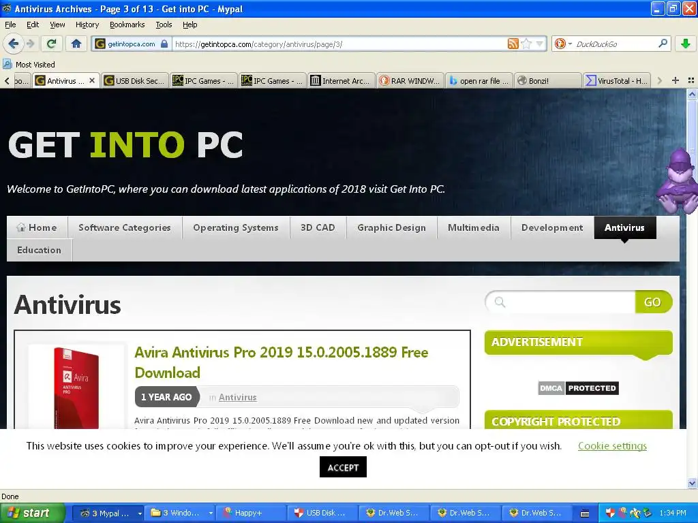
Task: Open a new tab with plus button
Action: click(x=676, y=80)
